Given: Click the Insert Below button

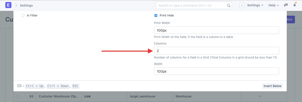Looking at the screenshot, I should (272, 86).
